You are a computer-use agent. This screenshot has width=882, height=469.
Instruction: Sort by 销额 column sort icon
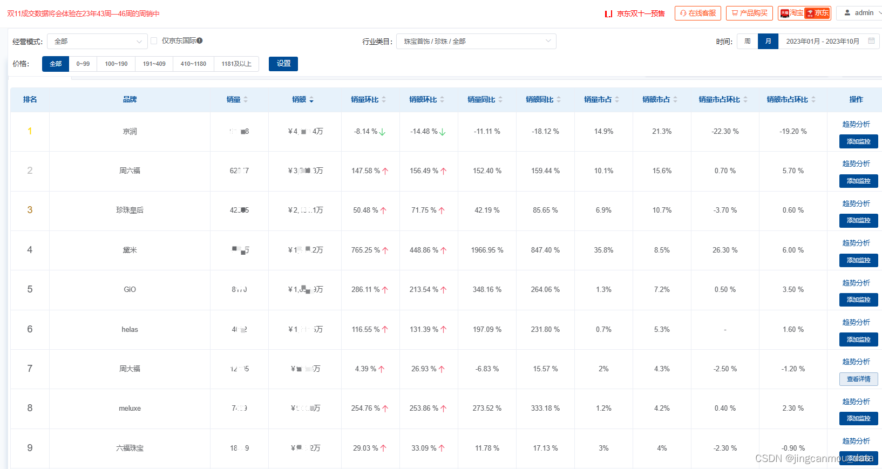[311, 99]
